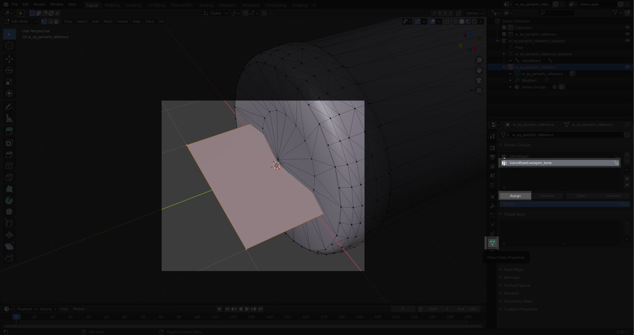Viewport: 634px width, 335px height.
Task: Hide the Collection in outliner
Action: tap(627, 28)
